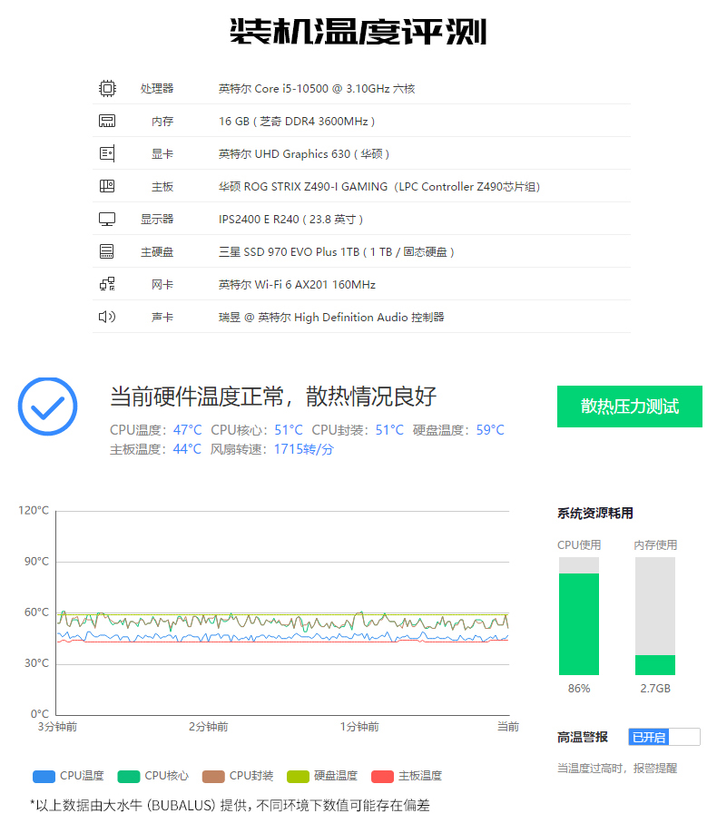Click the motherboard icon
The width and height of the screenshot is (717, 833).
click(107, 186)
